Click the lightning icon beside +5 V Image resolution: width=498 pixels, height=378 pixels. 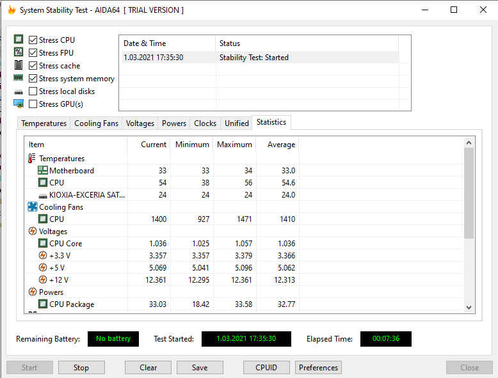[42, 267]
